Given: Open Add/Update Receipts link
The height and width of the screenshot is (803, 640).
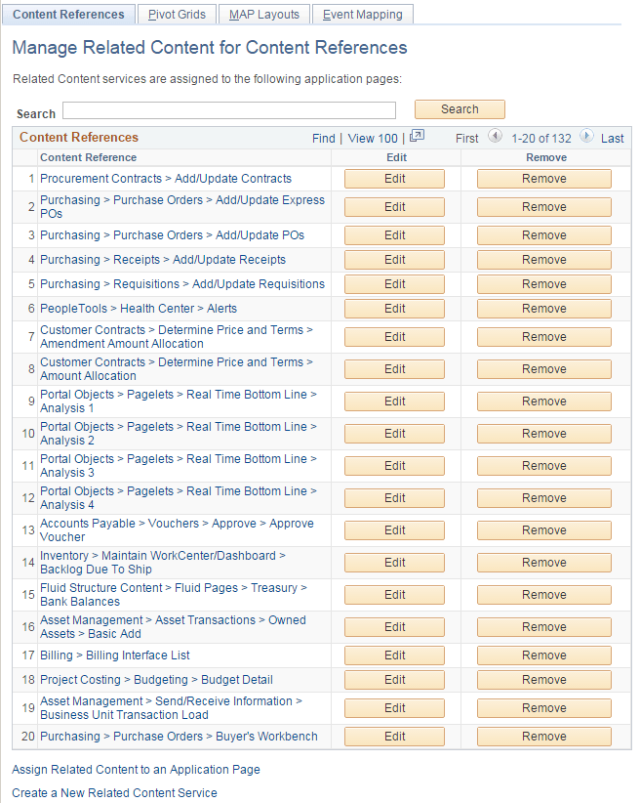Looking at the screenshot, I should [163, 260].
